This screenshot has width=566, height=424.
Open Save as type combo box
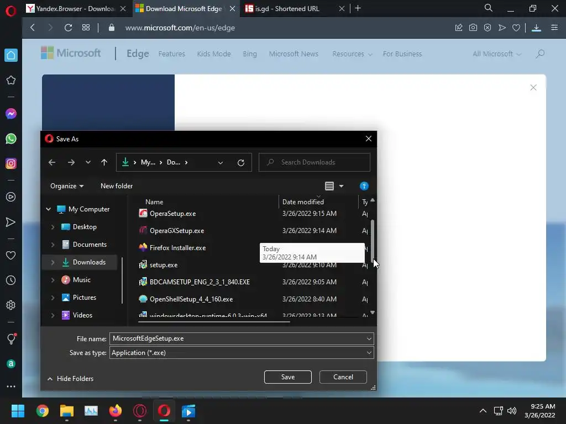[242, 353]
